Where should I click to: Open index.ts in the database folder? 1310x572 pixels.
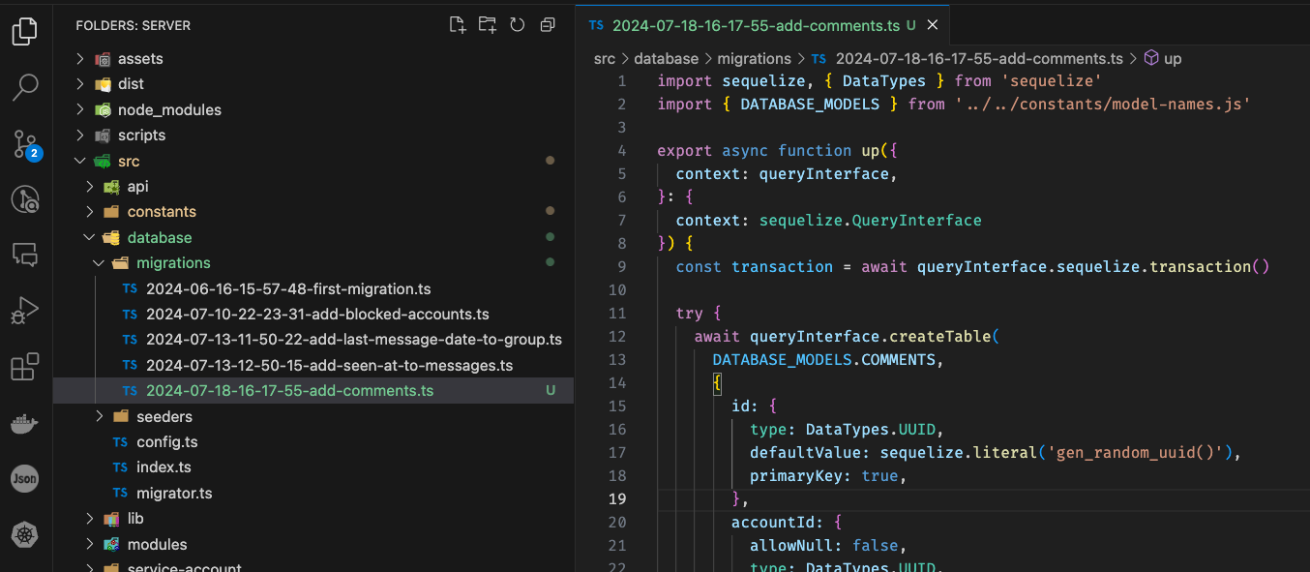[313, 467]
